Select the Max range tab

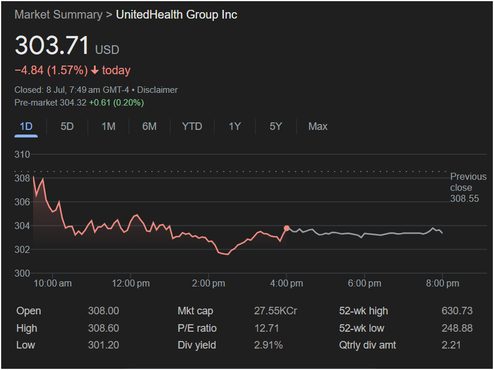coord(318,126)
